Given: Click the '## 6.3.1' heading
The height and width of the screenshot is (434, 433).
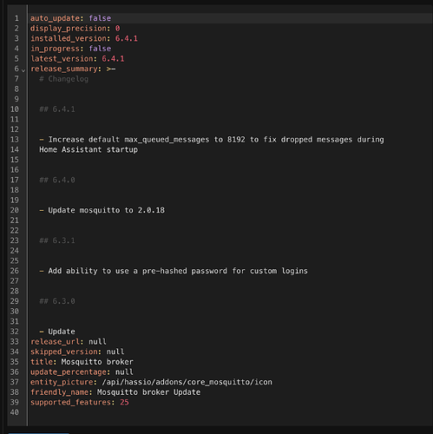Looking at the screenshot, I should [57, 240].
